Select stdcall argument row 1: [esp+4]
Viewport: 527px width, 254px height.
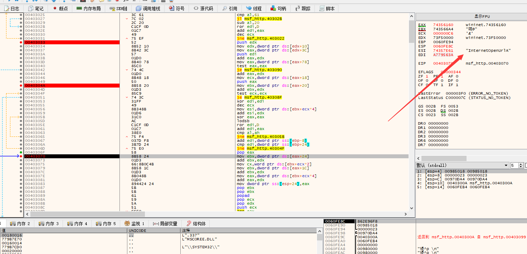(x=471, y=171)
